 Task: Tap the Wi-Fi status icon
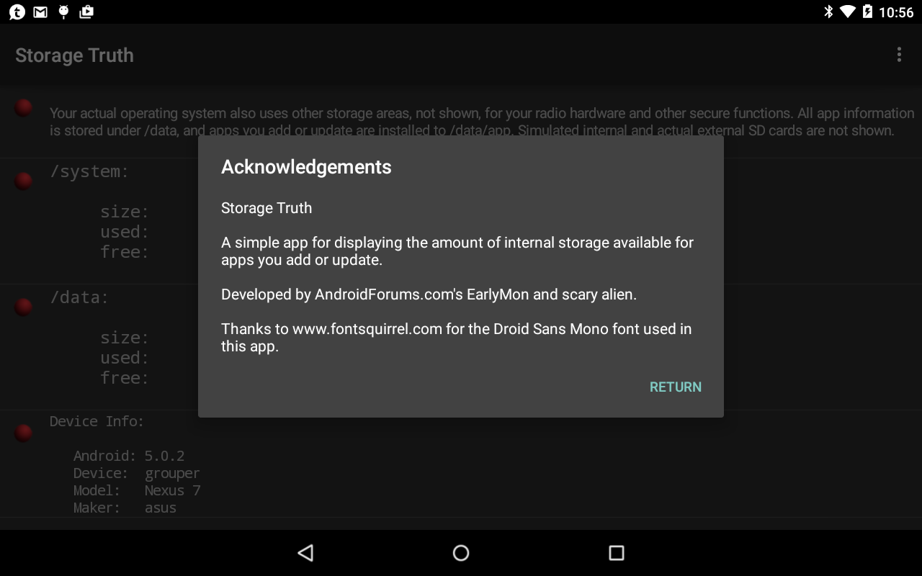pyautogui.click(x=848, y=12)
